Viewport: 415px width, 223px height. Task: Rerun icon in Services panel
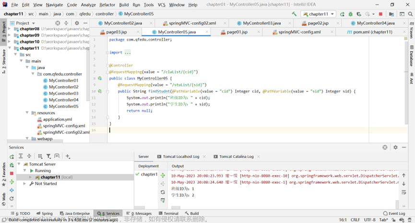click(12, 156)
